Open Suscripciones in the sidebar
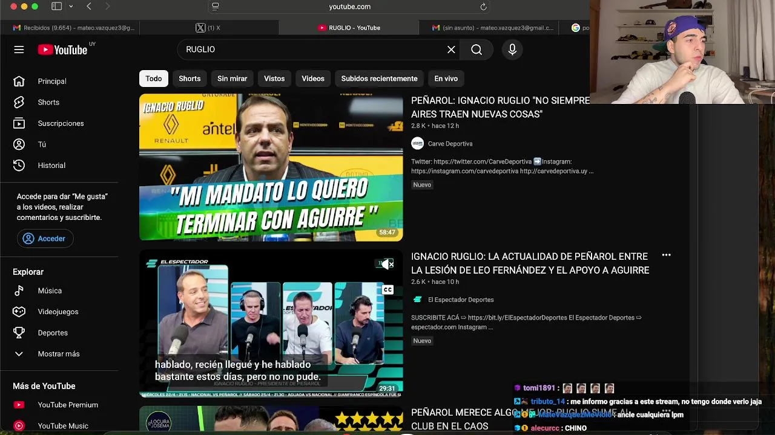The height and width of the screenshot is (435, 775). pyautogui.click(x=59, y=123)
